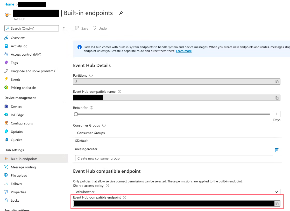Show info tooltip for Shared access policy
The width and height of the screenshot is (290, 211).
click(107, 186)
